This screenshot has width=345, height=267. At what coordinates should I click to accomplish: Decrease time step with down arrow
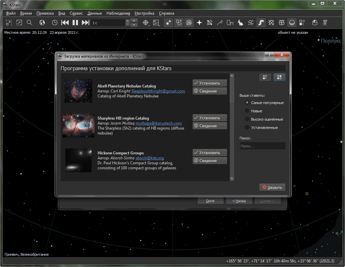coord(134,25)
